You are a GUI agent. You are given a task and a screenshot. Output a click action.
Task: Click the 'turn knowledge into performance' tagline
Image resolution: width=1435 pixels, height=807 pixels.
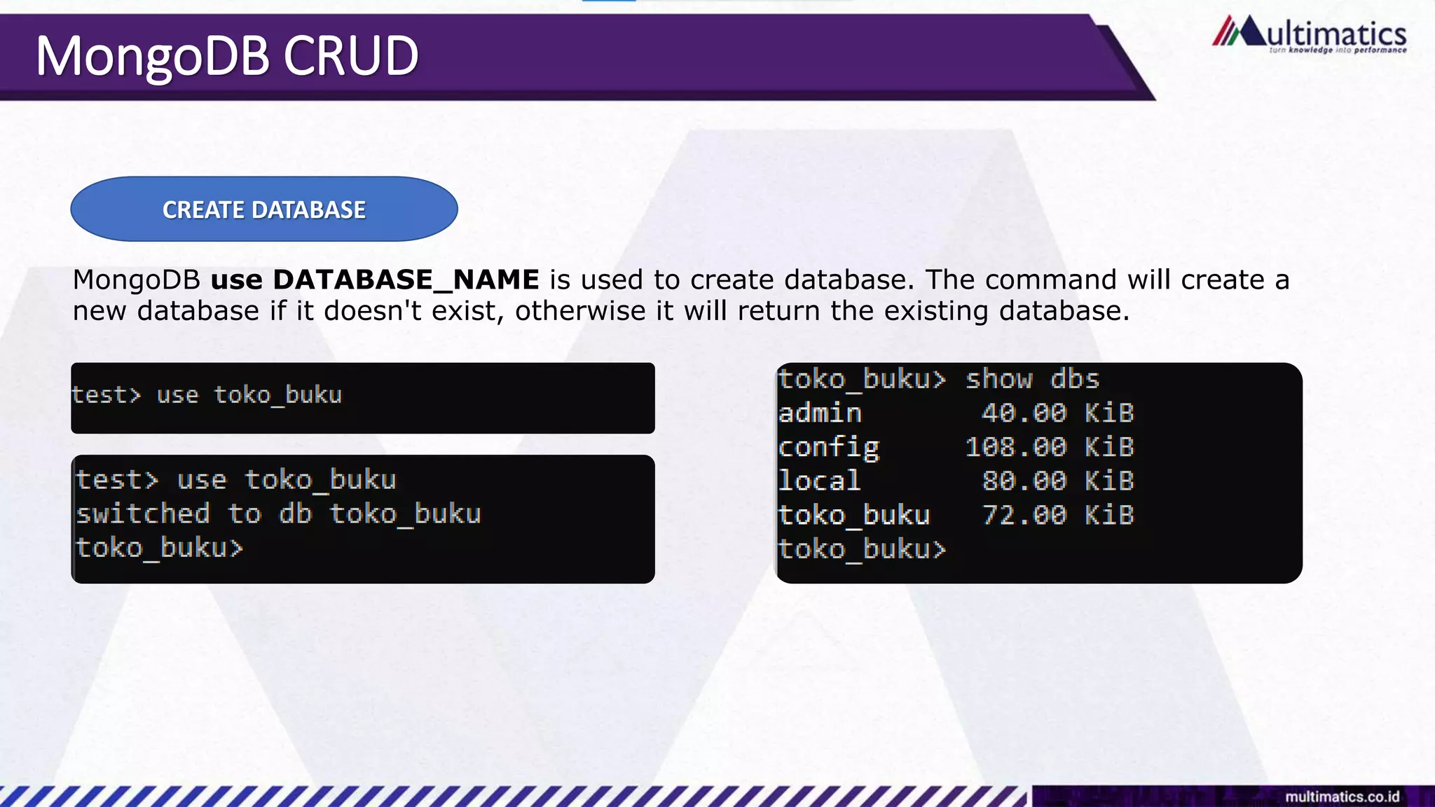click(1337, 50)
